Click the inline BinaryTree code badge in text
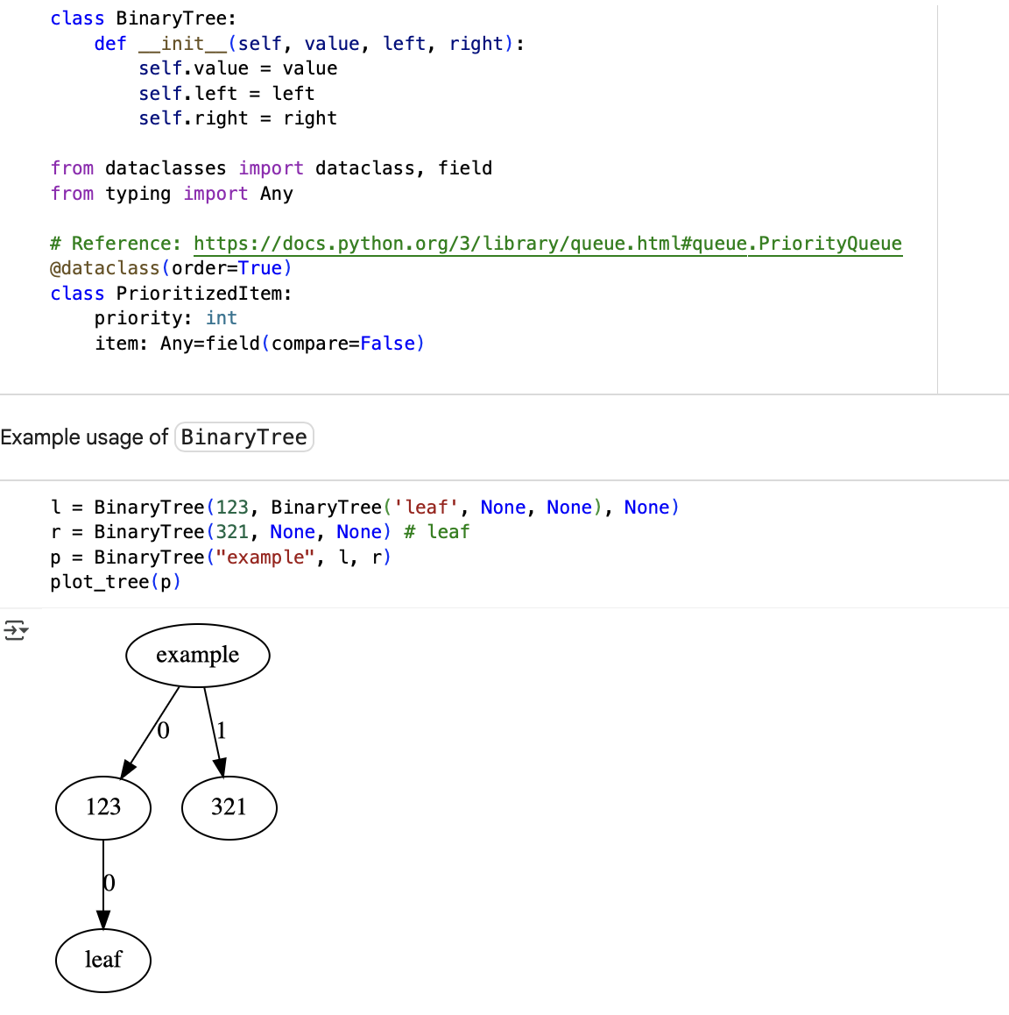Screen dimensions: 1009x1015 [244, 437]
